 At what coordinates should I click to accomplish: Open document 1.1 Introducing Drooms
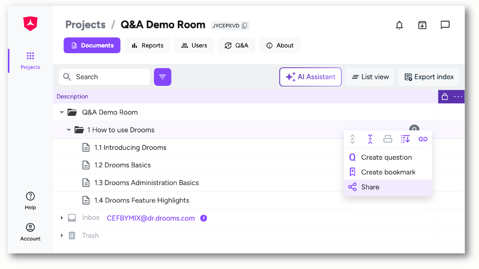tap(130, 148)
